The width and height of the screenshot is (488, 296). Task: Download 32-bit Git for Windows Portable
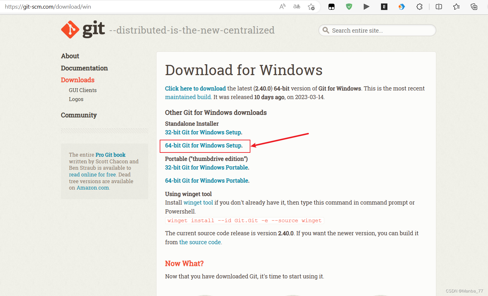(207, 167)
